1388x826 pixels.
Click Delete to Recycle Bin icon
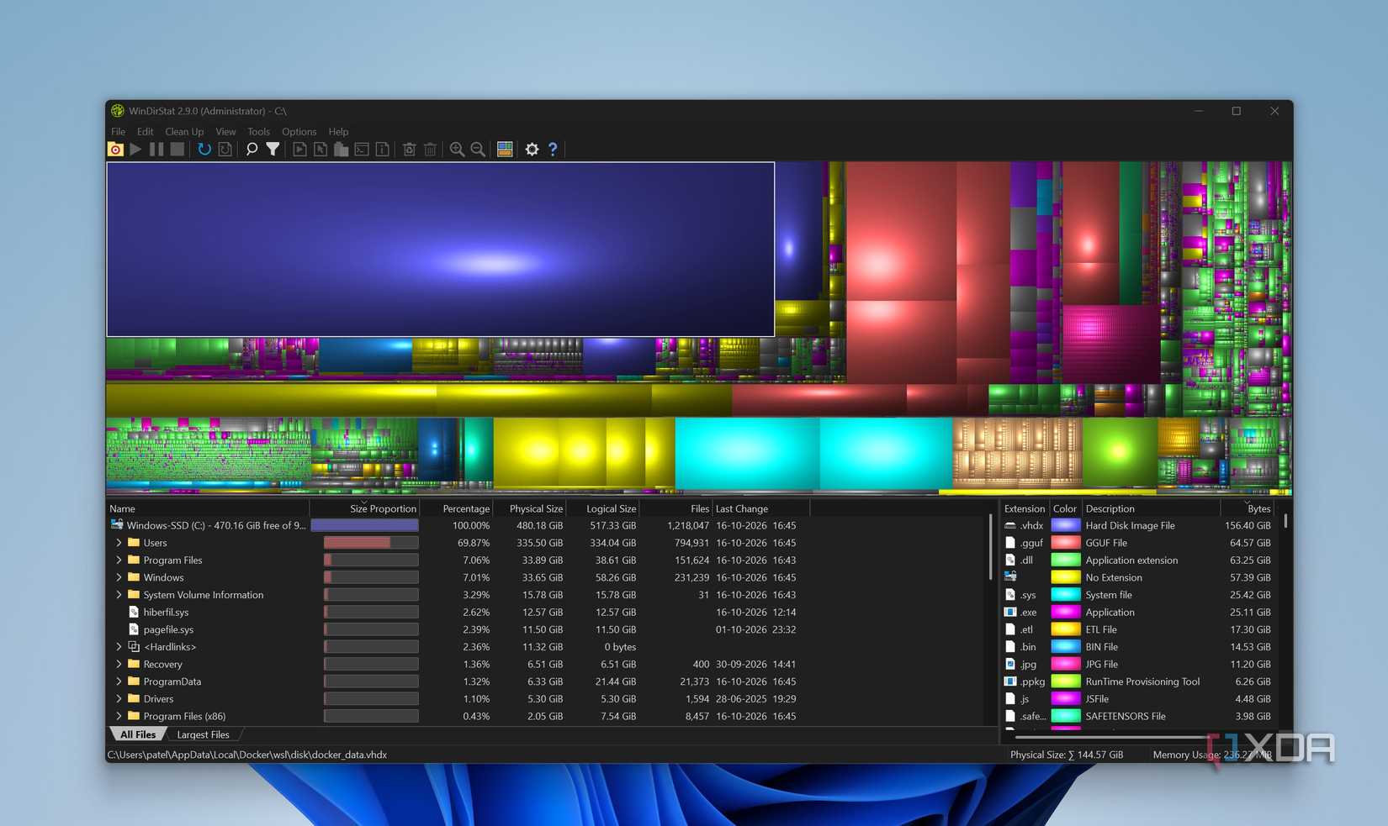410,150
